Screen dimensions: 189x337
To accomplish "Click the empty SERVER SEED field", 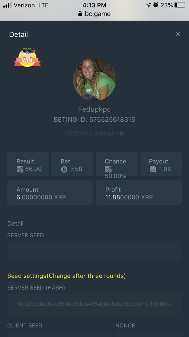I will pyautogui.click(x=95, y=251).
